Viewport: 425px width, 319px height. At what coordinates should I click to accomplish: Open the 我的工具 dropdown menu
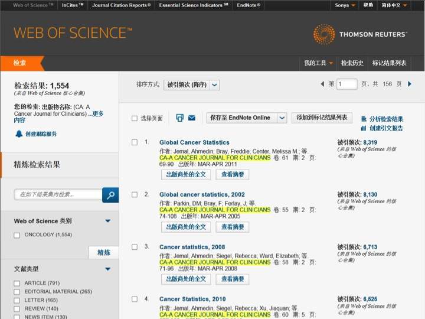[x=318, y=63]
